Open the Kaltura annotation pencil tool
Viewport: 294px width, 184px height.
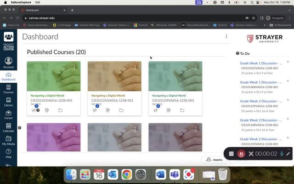tap(288, 154)
